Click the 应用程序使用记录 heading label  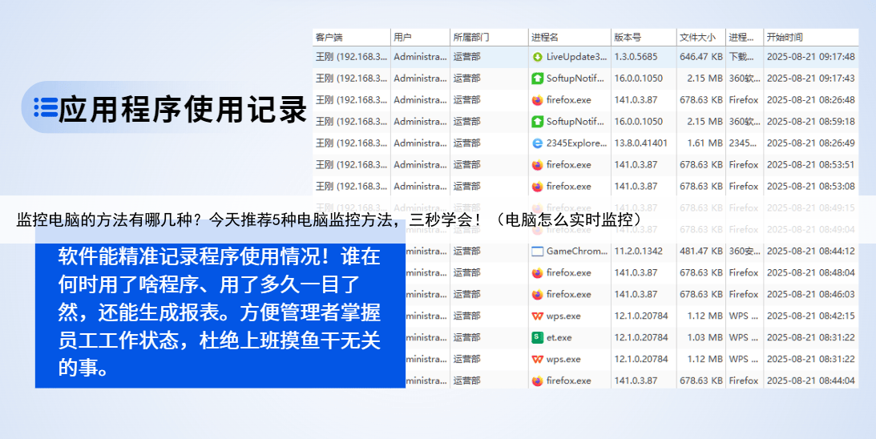(x=183, y=109)
